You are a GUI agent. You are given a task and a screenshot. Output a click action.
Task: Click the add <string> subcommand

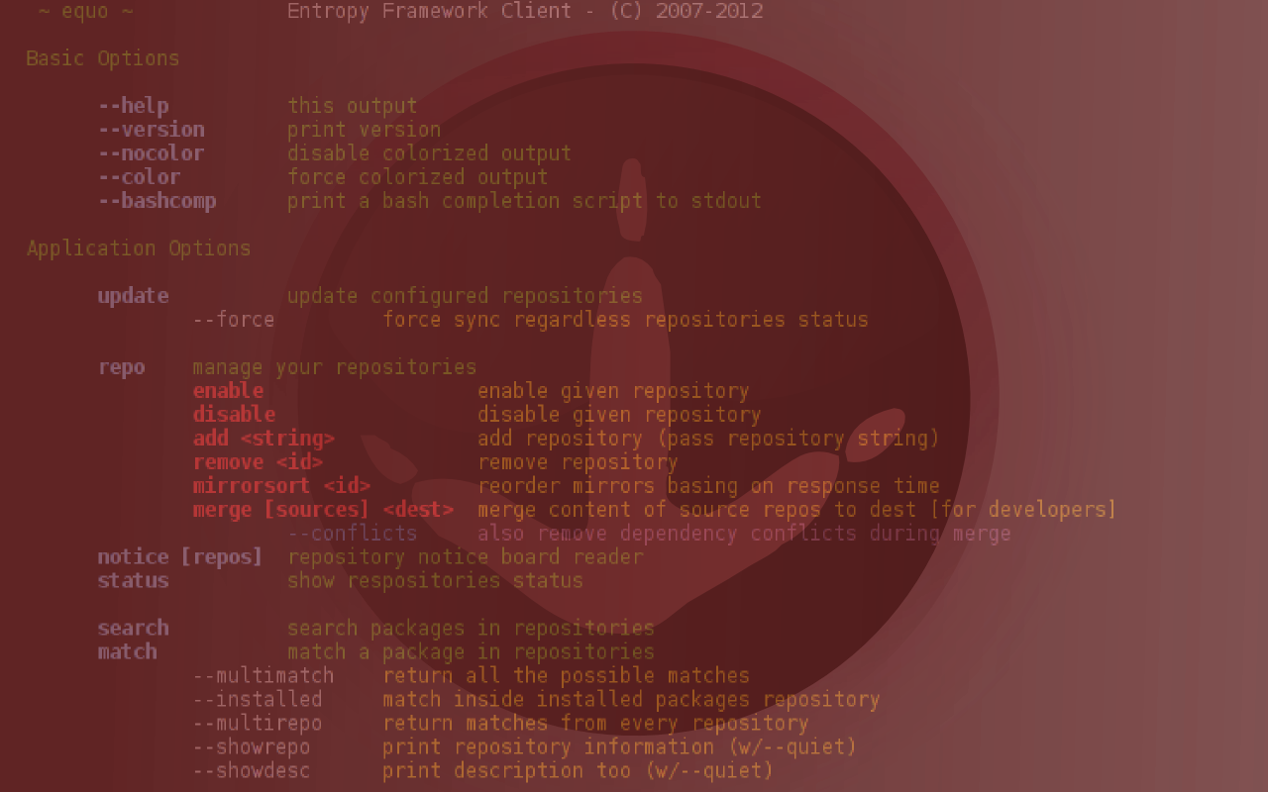point(264,439)
